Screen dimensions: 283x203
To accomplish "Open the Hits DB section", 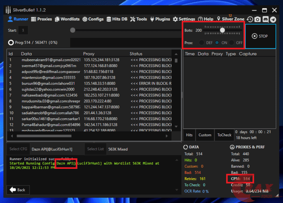I will (x=117, y=19).
